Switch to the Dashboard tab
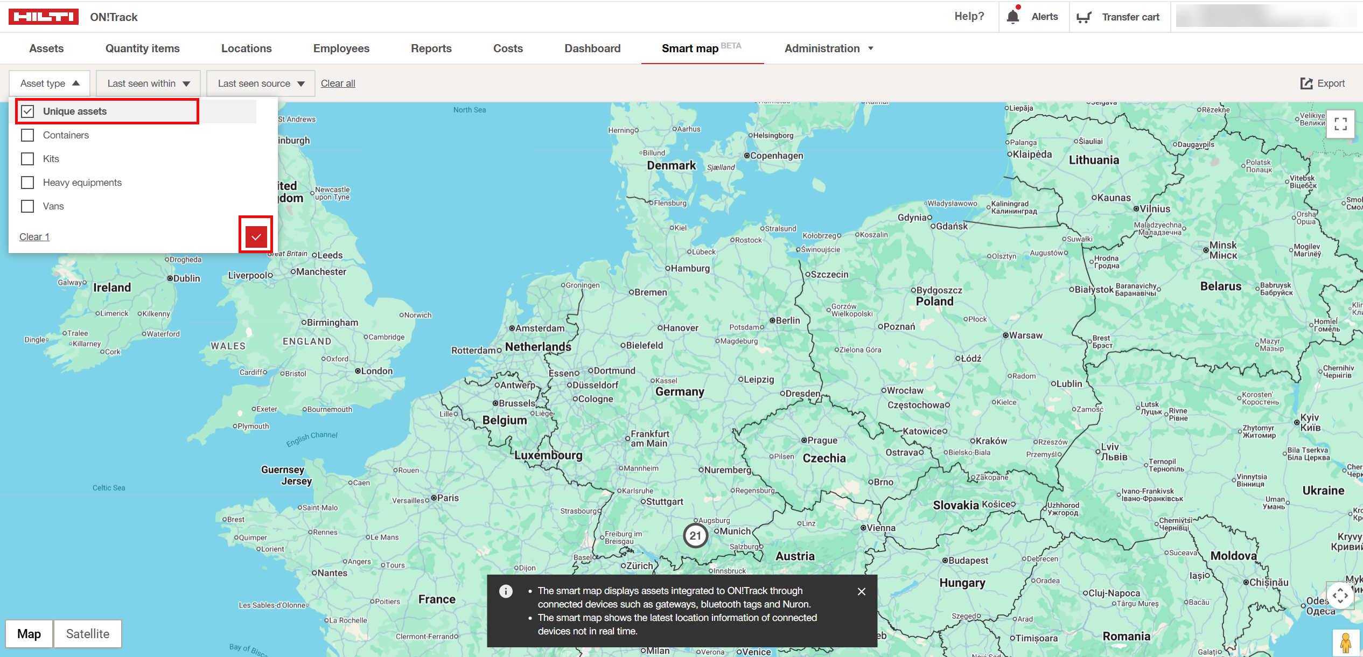 pyautogui.click(x=592, y=48)
